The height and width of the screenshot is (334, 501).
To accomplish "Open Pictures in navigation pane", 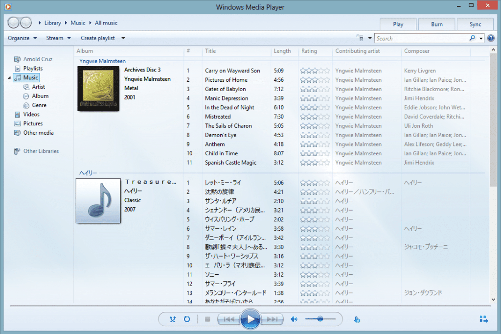I will click(28, 123).
